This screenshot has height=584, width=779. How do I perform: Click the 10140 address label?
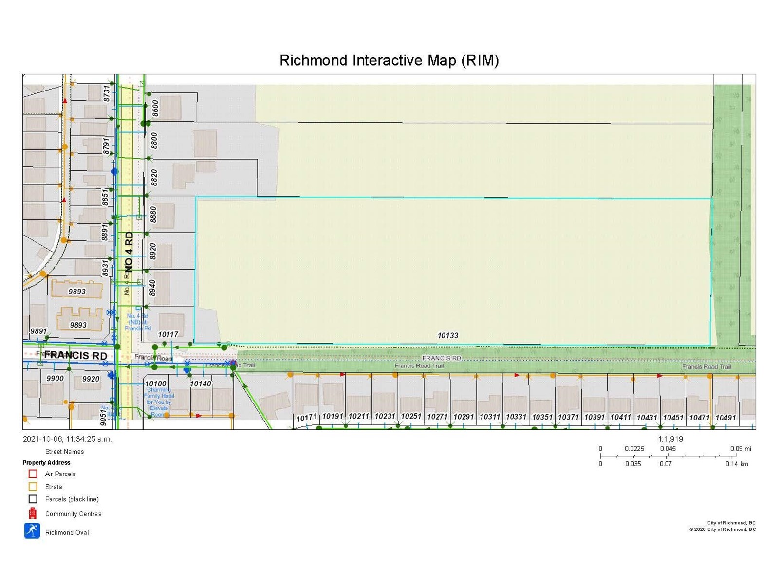coord(201,383)
